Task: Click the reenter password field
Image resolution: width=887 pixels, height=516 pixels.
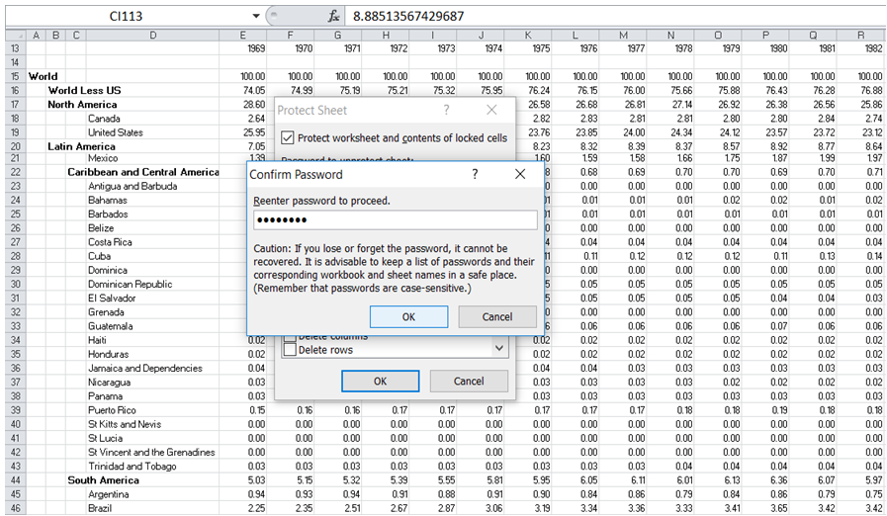Action: click(395, 220)
